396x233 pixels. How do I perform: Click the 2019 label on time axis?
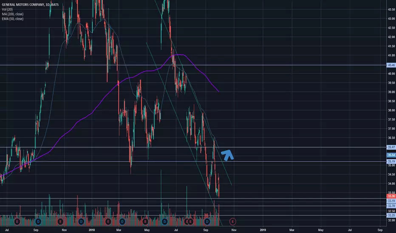point(263,230)
